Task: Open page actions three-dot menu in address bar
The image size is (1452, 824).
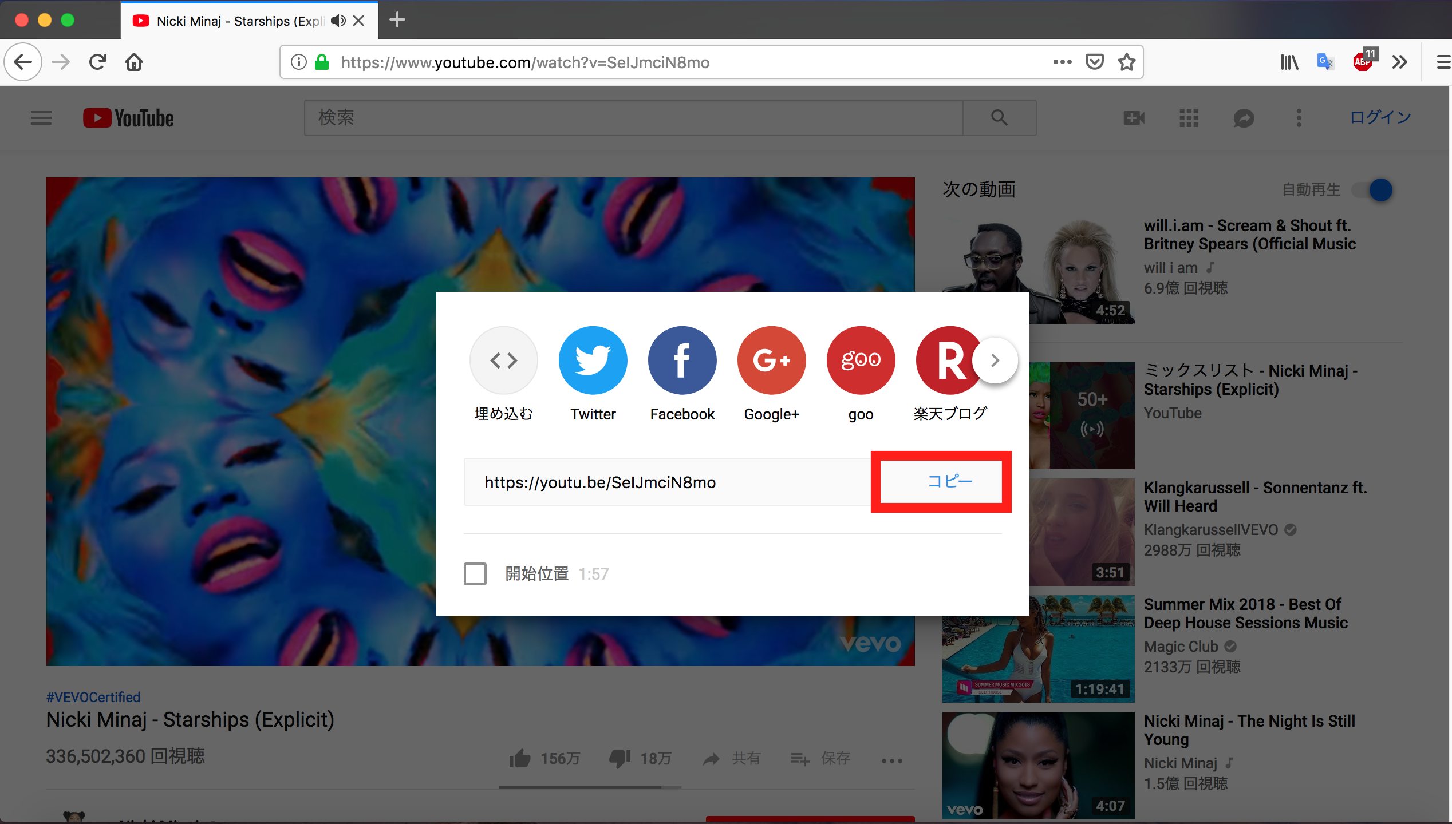Action: (x=1062, y=62)
